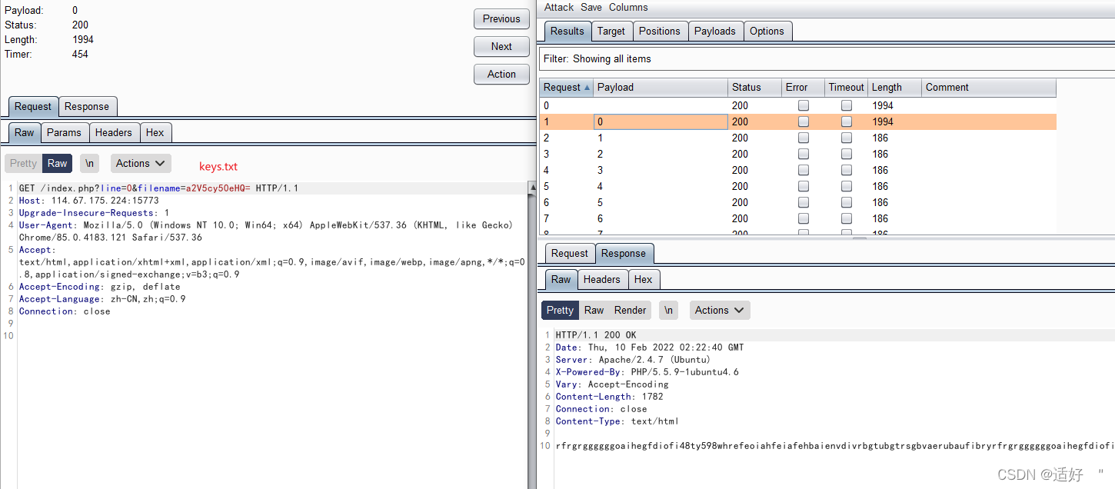This screenshot has width=1115, height=489.
Task: Switch to the Options tab
Action: [767, 31]
